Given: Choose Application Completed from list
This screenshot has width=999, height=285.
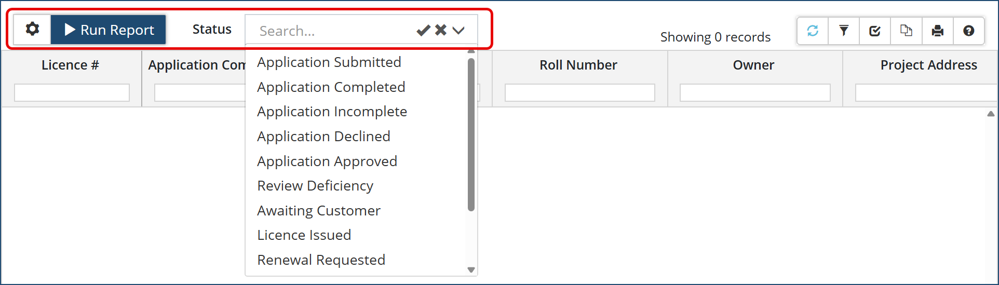Looking at the screenshot, I should coord(331,87).
